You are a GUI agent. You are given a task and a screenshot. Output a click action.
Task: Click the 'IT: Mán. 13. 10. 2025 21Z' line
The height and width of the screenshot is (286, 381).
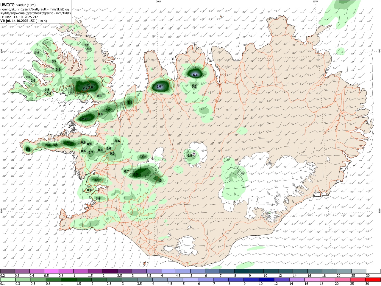pos(20,17)
